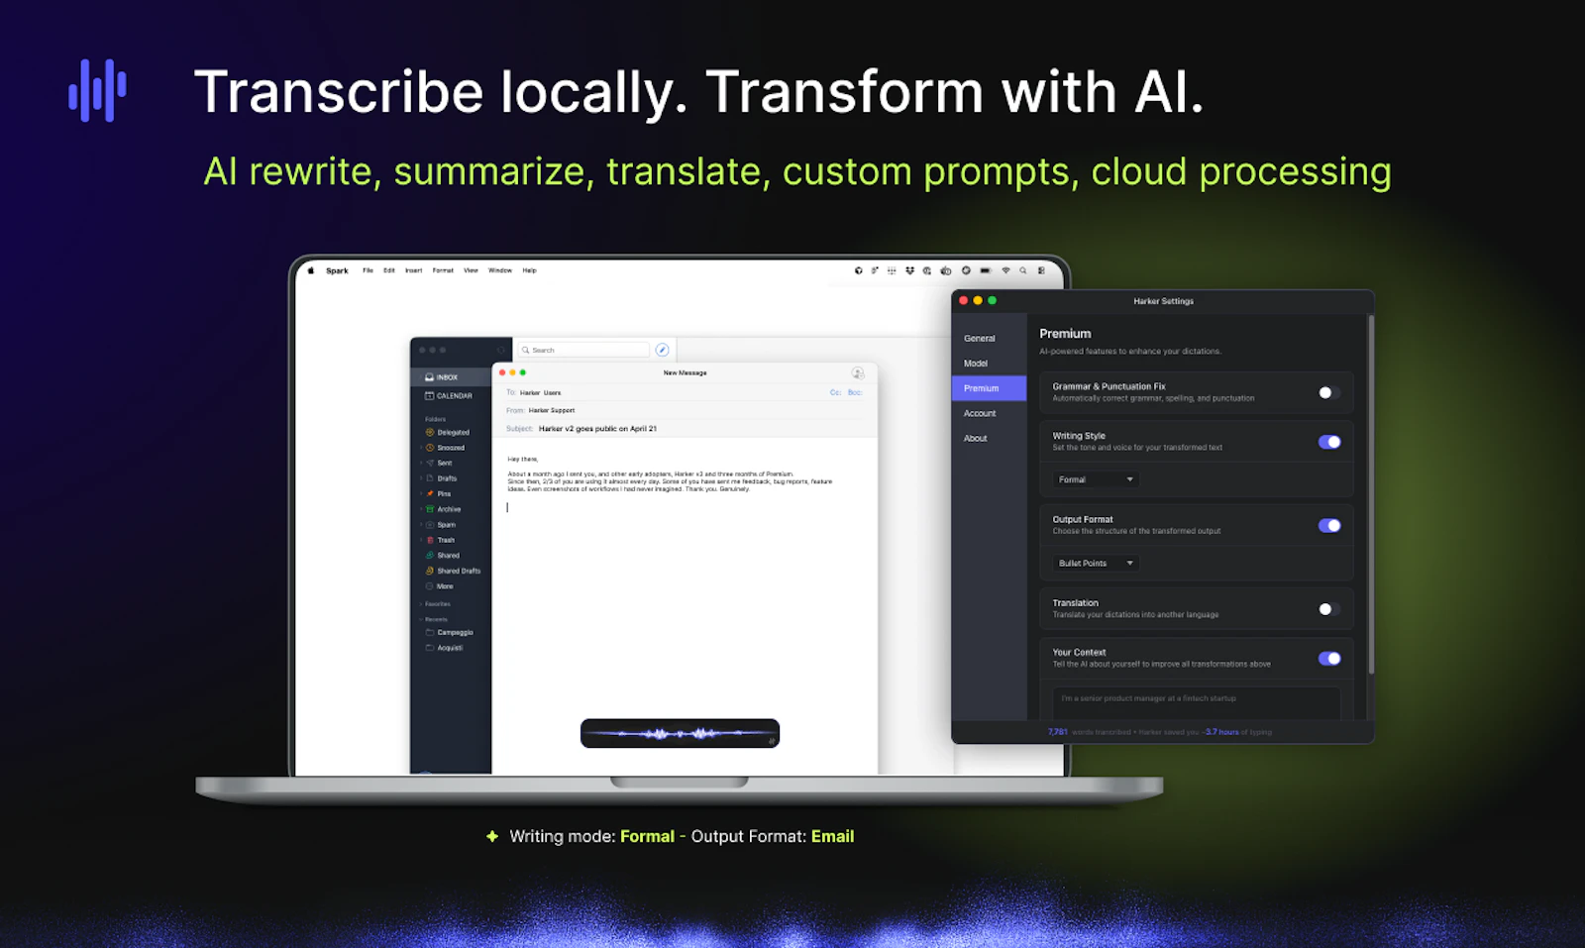Screen dimensions: 1585x948
Task: Enable Grammar & Punctuation Fix
Action: 1327,392
